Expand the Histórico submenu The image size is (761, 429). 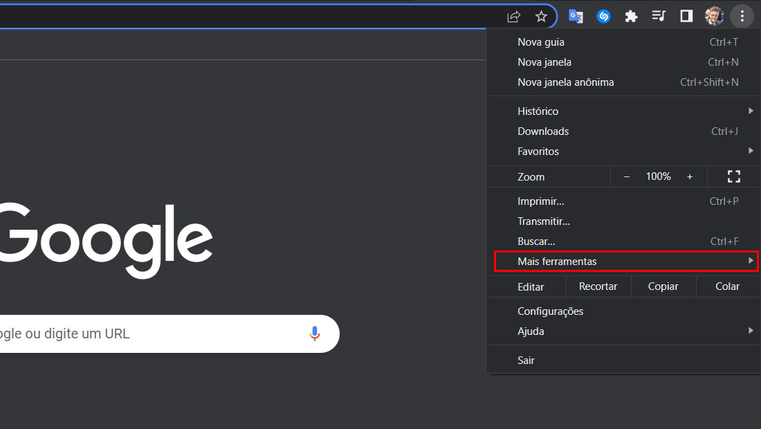[x=623, y=111]
